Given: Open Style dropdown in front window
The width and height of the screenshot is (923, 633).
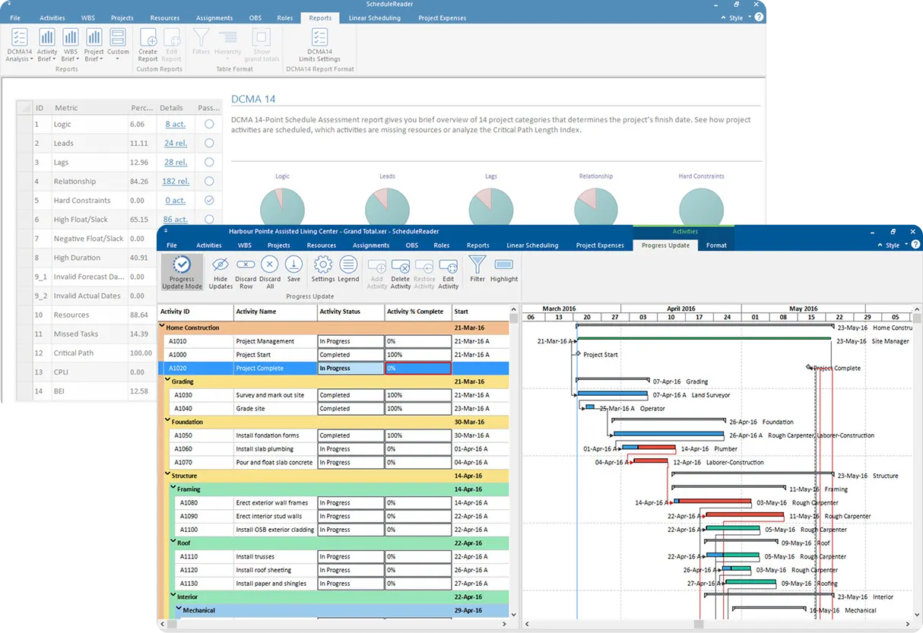Looking at the screenshot, I should 895,245.
